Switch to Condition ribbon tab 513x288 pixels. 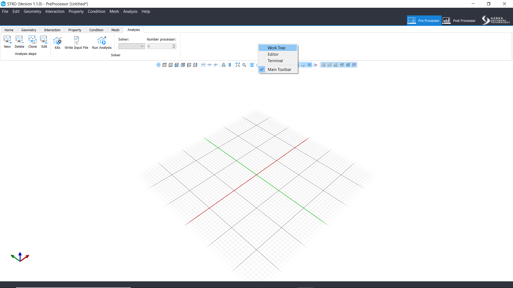click(96, 30)
